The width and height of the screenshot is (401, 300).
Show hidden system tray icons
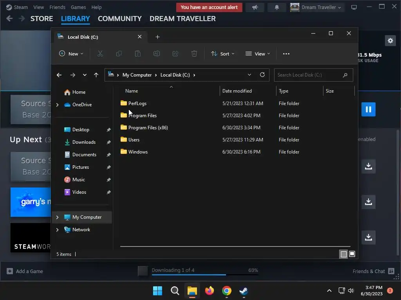coord(329,291)
